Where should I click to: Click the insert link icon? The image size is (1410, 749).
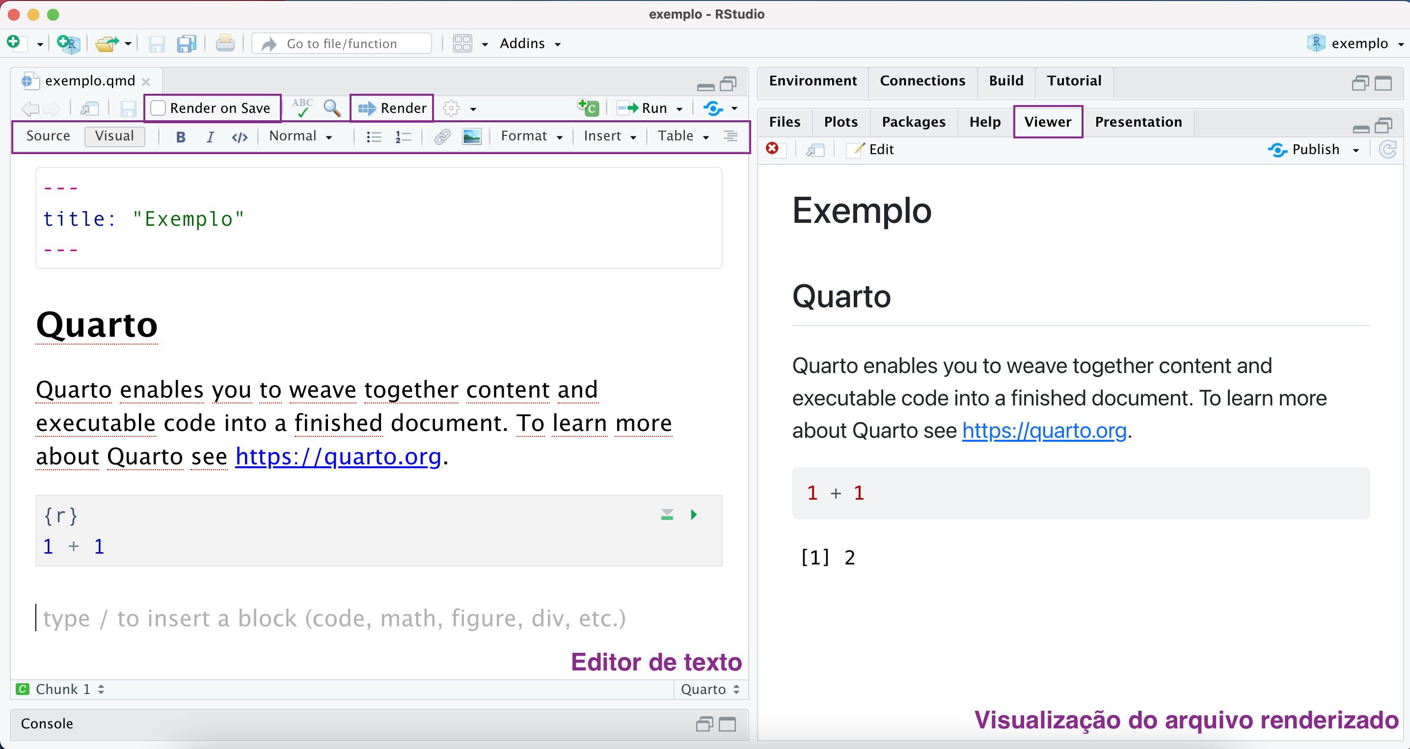tap(442, 136)
